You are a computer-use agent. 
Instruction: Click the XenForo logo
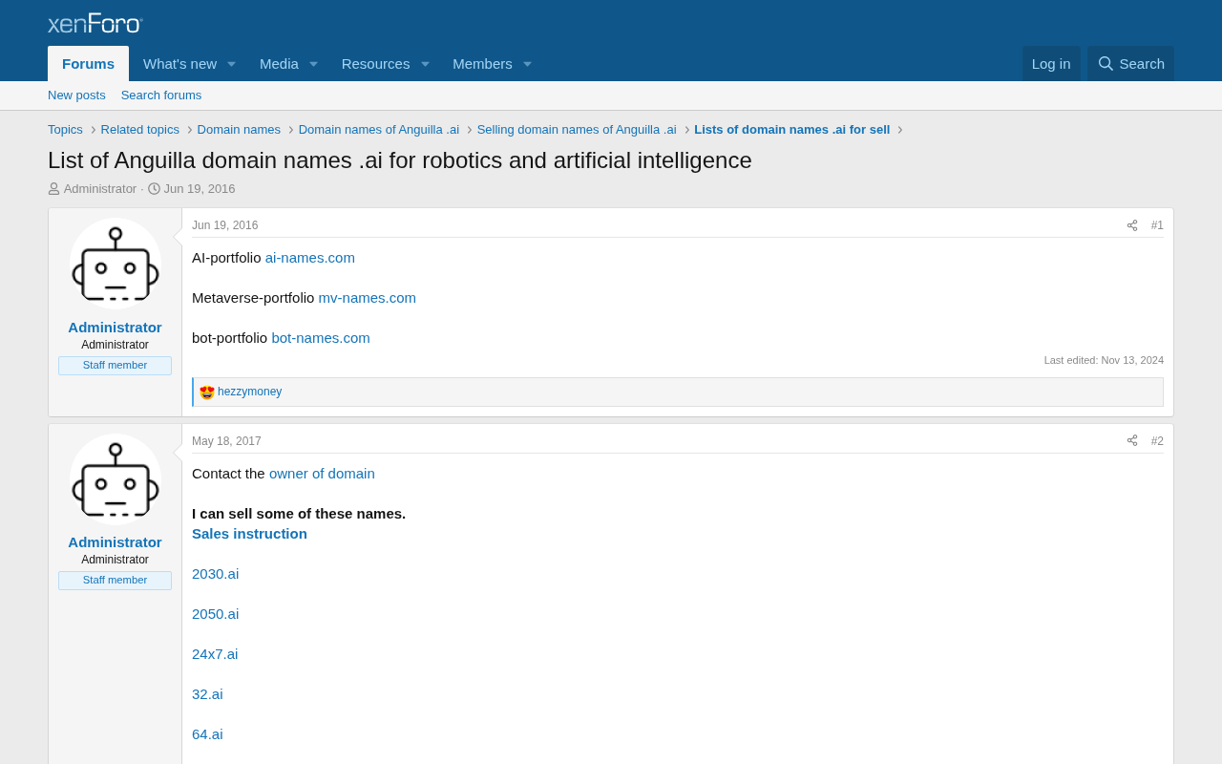(x=95, y=23)
